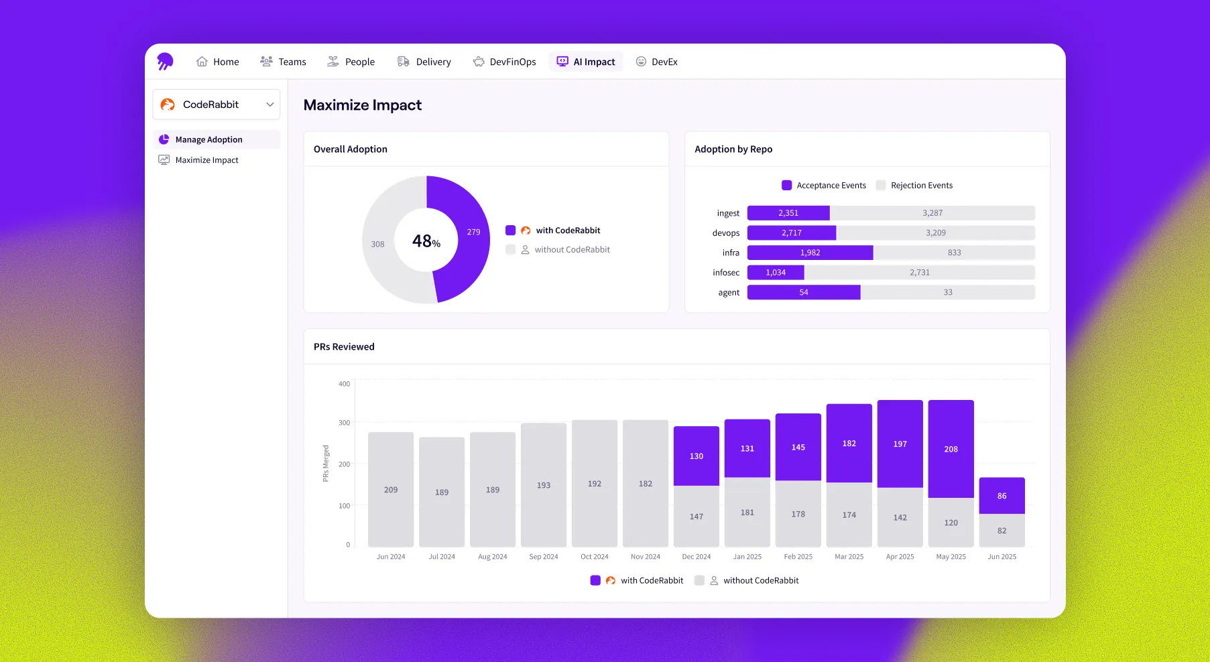Click the Jan 2025 axis label

click(747, 557)
